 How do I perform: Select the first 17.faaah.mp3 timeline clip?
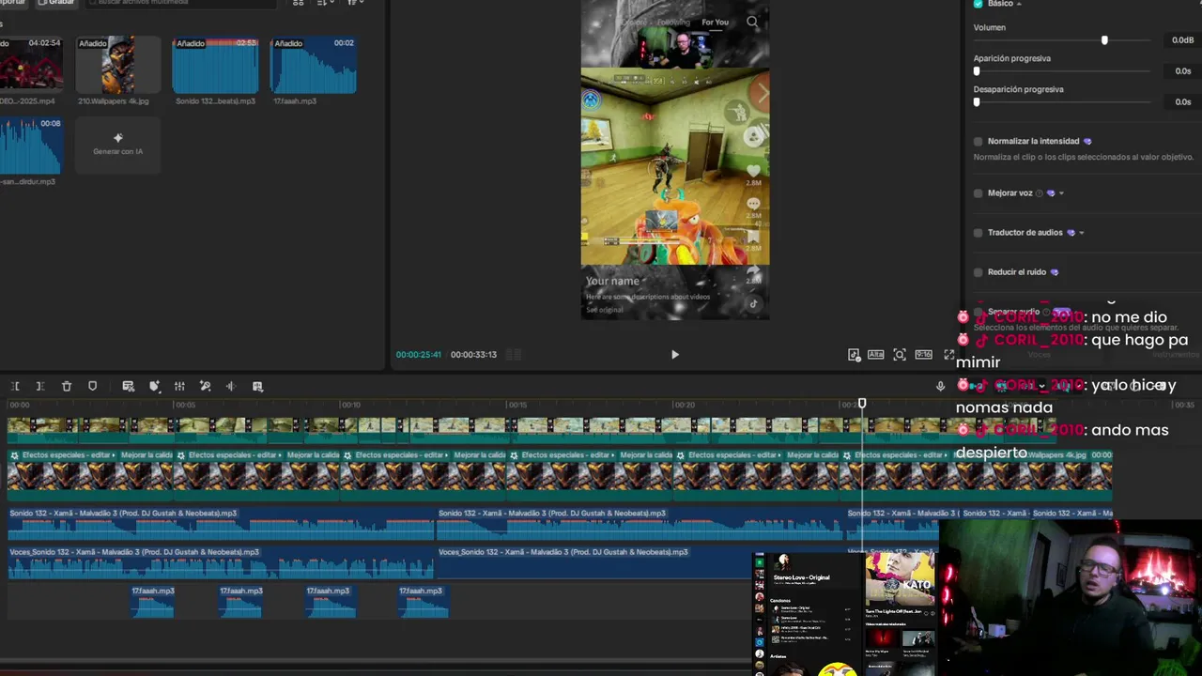152,602
